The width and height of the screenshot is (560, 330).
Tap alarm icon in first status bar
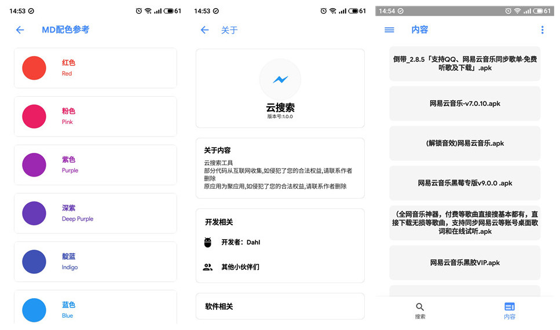tap(139, 11)
